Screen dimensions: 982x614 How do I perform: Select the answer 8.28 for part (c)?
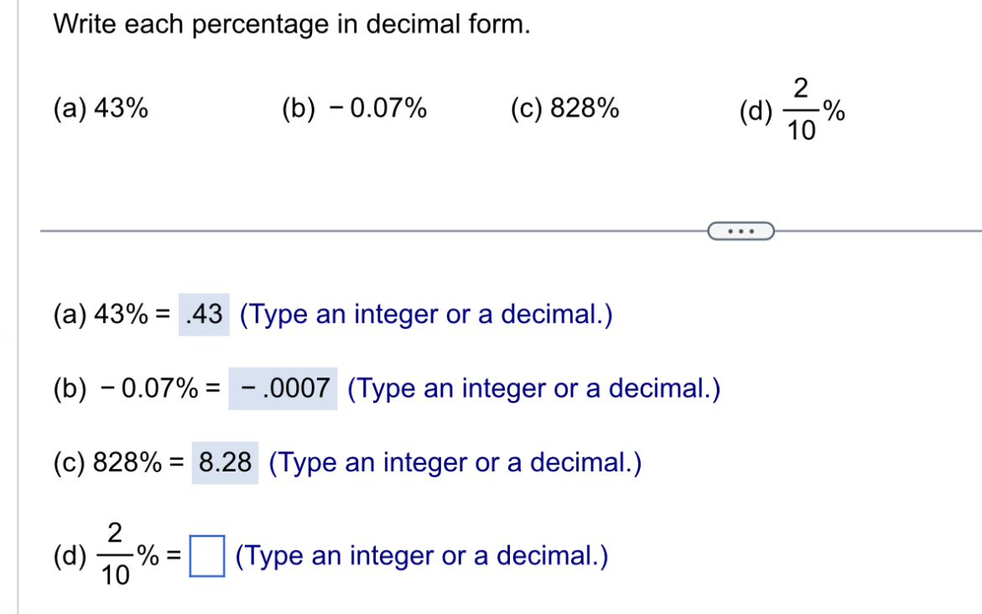226,462
